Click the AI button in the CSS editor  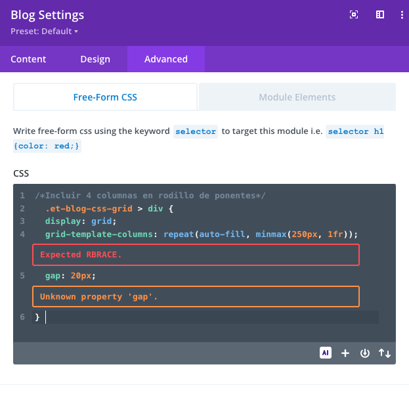point(325,353)
